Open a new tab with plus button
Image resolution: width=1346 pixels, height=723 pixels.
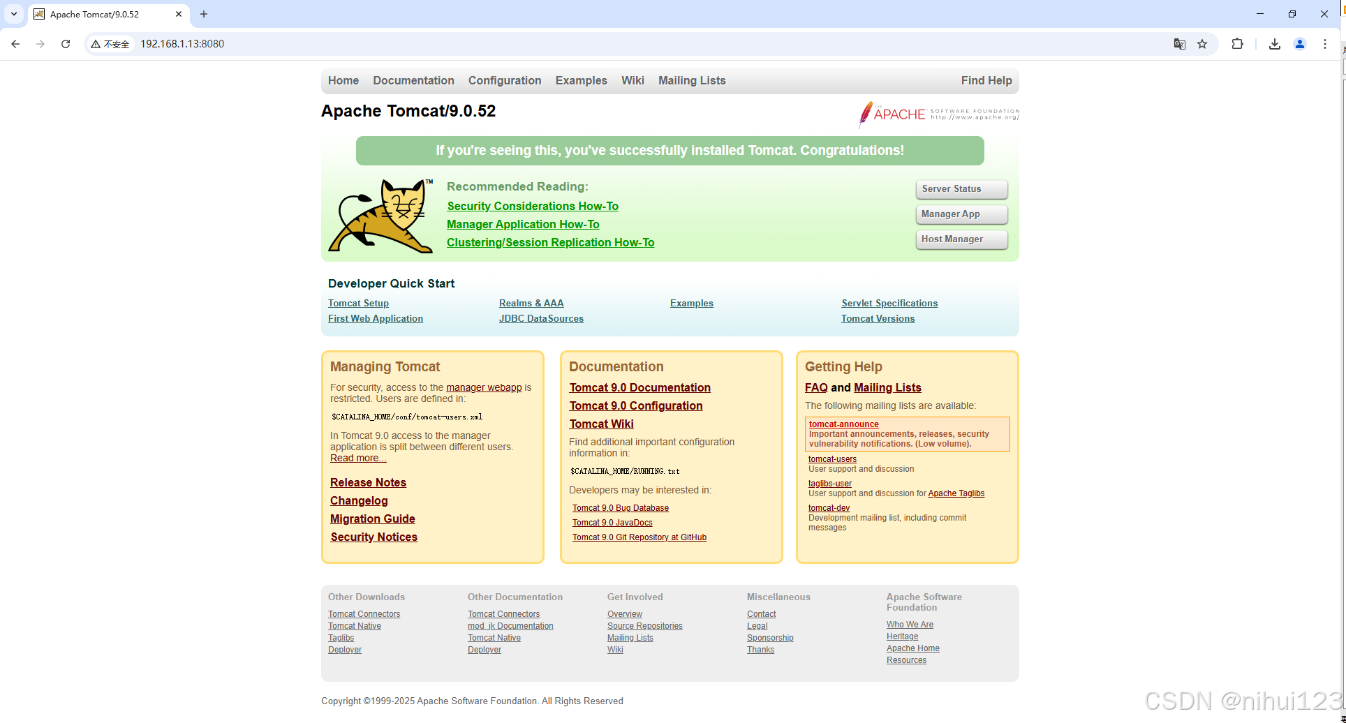click(204, 14)
